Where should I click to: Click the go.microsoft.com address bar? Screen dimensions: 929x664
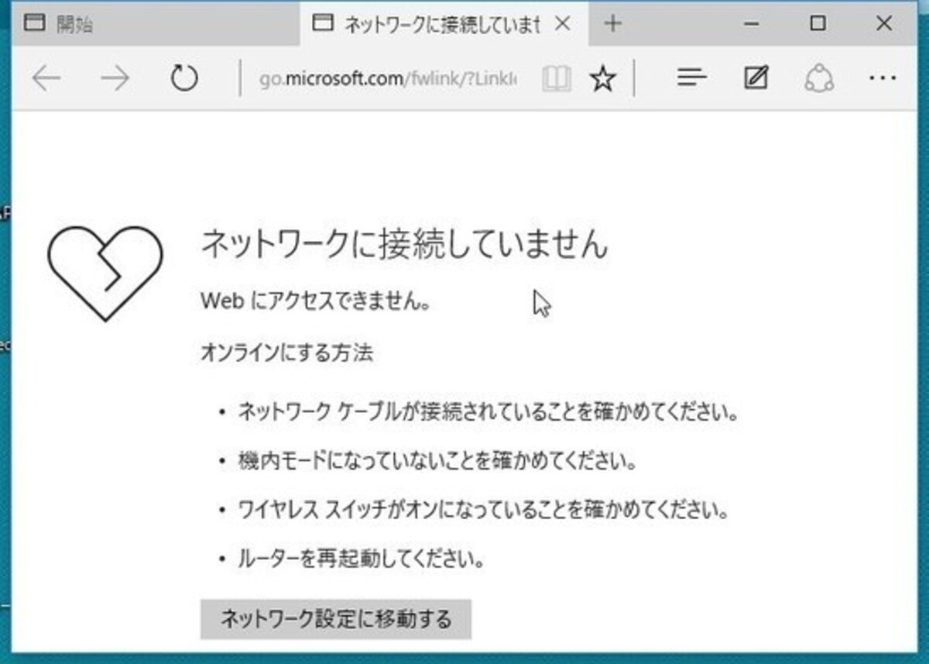[388, 78]
